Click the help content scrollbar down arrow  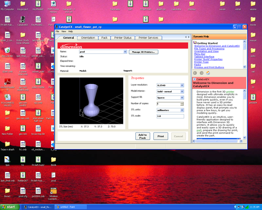244,138
